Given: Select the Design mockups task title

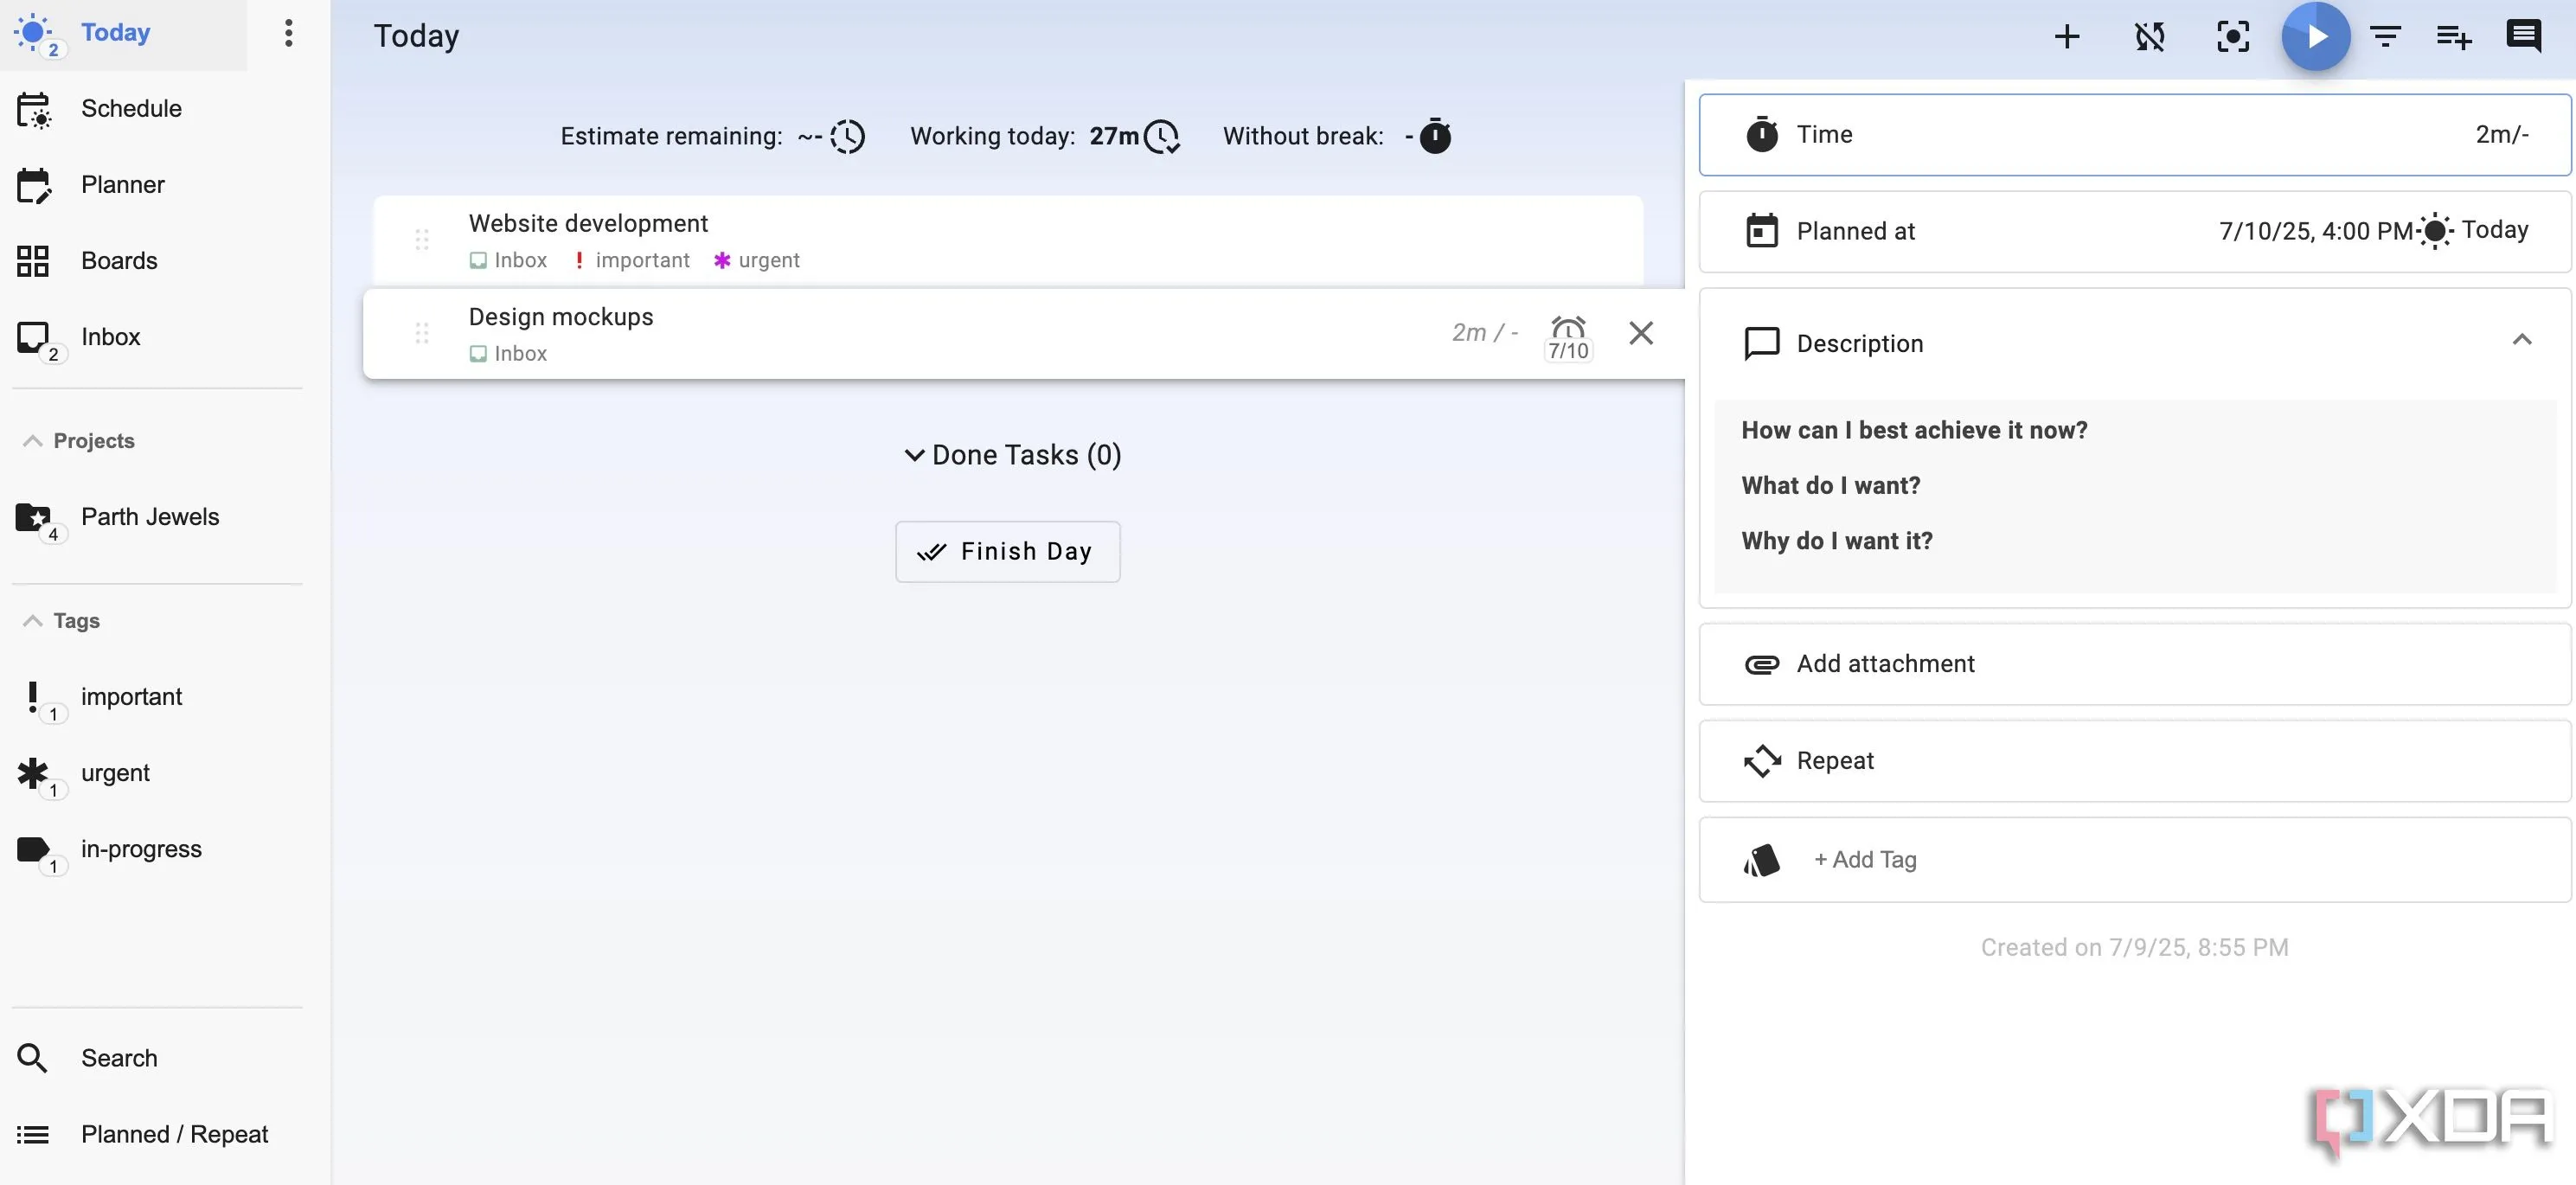Looking at the screenshot, I should coord(560,317).
